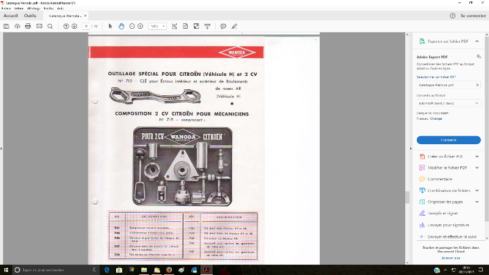The image size is (489, 275).
Task: Click the zoom out minus icon
Action: [131, 26]
